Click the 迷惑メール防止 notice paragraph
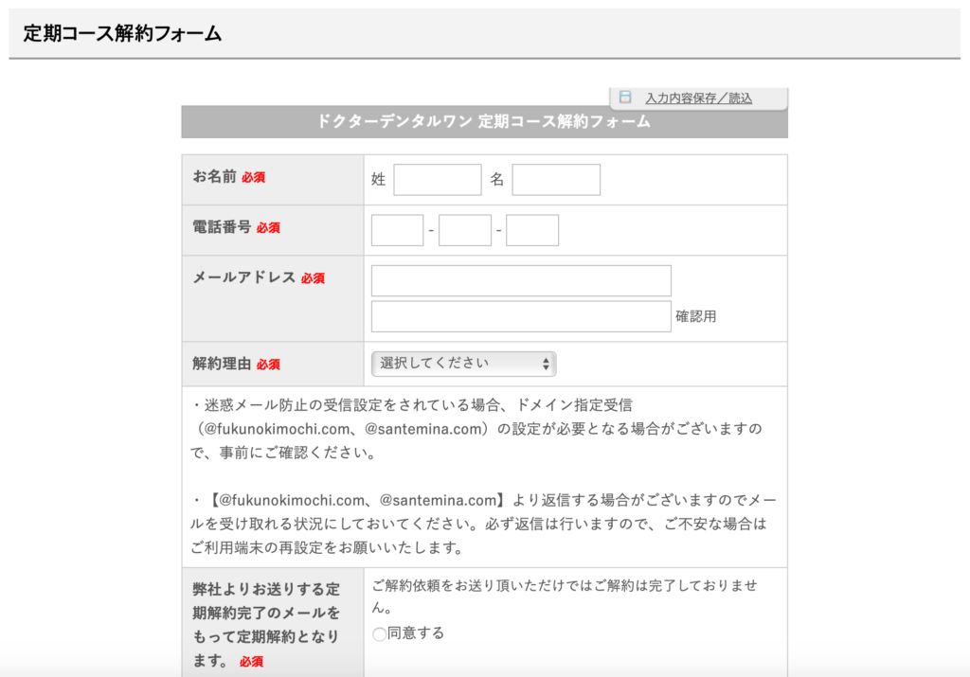Viewport: 970px width, 677px height. click(x=476, y=429)
